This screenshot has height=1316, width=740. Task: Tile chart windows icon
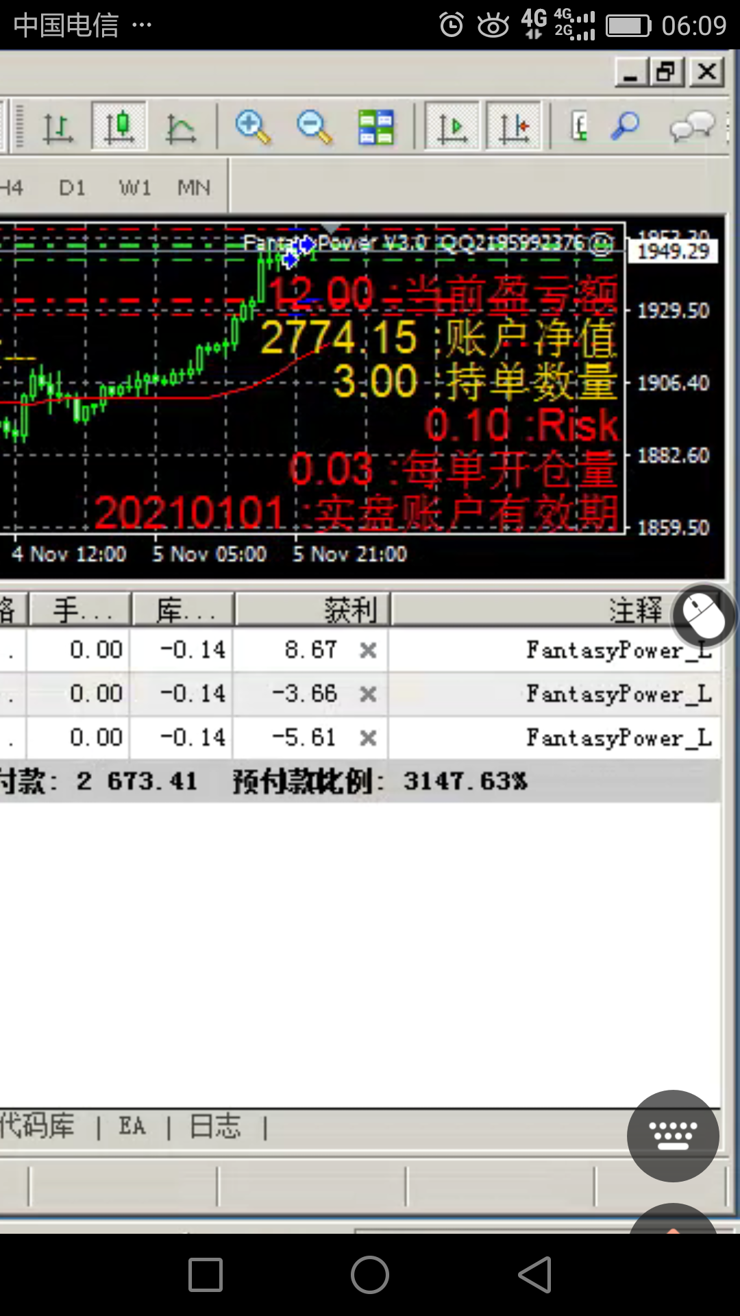(376, 127)
